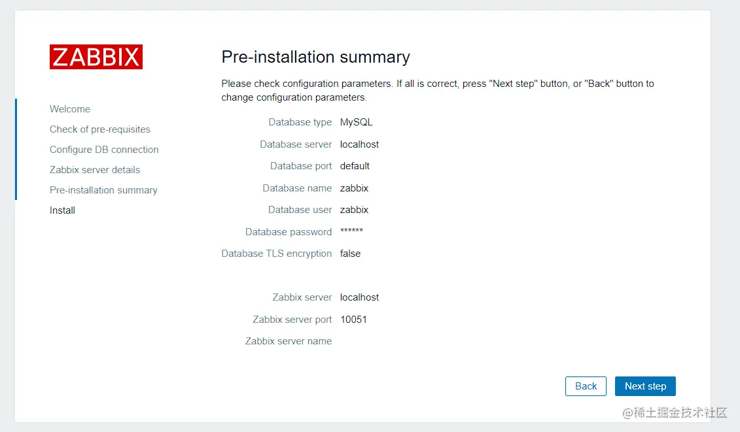Open Check of pre-requisites step
Image resolution: width=740 pixels, height=432 pixels.
(x=99, y=129)
